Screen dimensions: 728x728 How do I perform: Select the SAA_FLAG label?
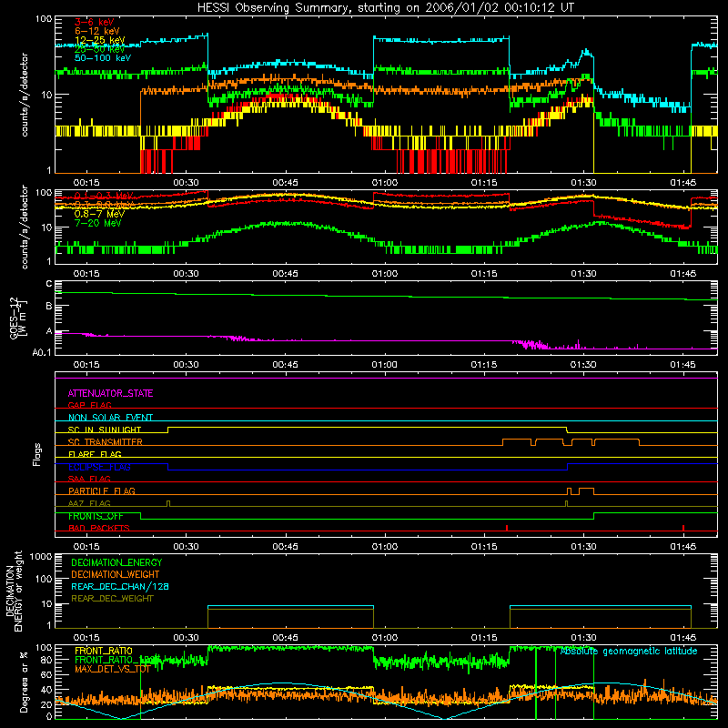[89, 479]
